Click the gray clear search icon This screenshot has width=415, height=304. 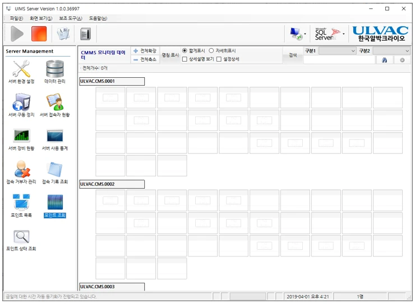(x=402, y=60)
